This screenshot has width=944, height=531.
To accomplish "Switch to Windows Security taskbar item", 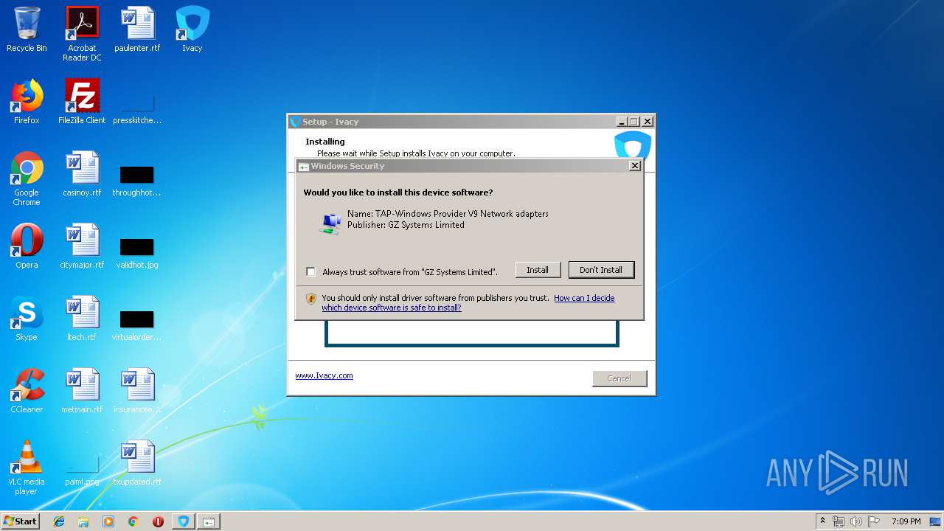I will click(209, 521).
